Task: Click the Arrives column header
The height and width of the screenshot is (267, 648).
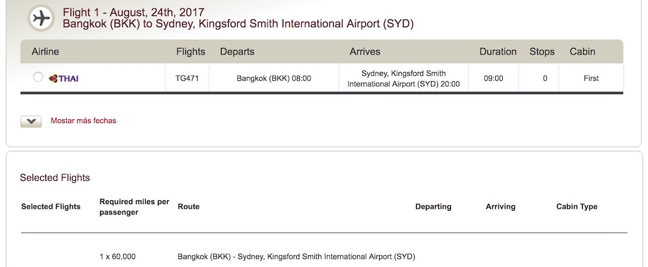Action: (x=365, y=52)
